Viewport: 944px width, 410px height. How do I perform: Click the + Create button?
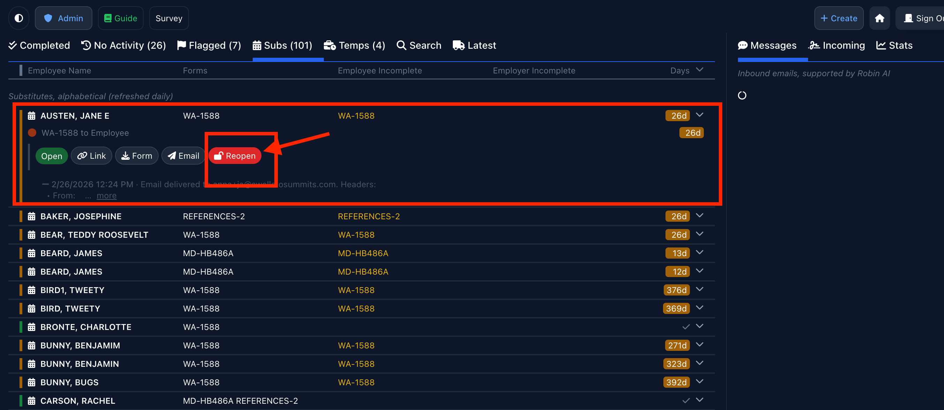(x=838, y=18)
